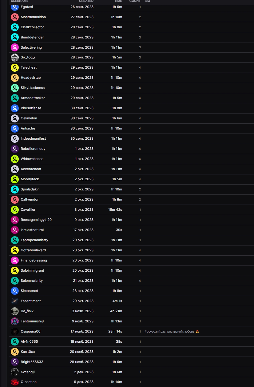254x387 pixels.
Task: Open Tentoumushi8's avatar image
Action: (x=15, y=321)
